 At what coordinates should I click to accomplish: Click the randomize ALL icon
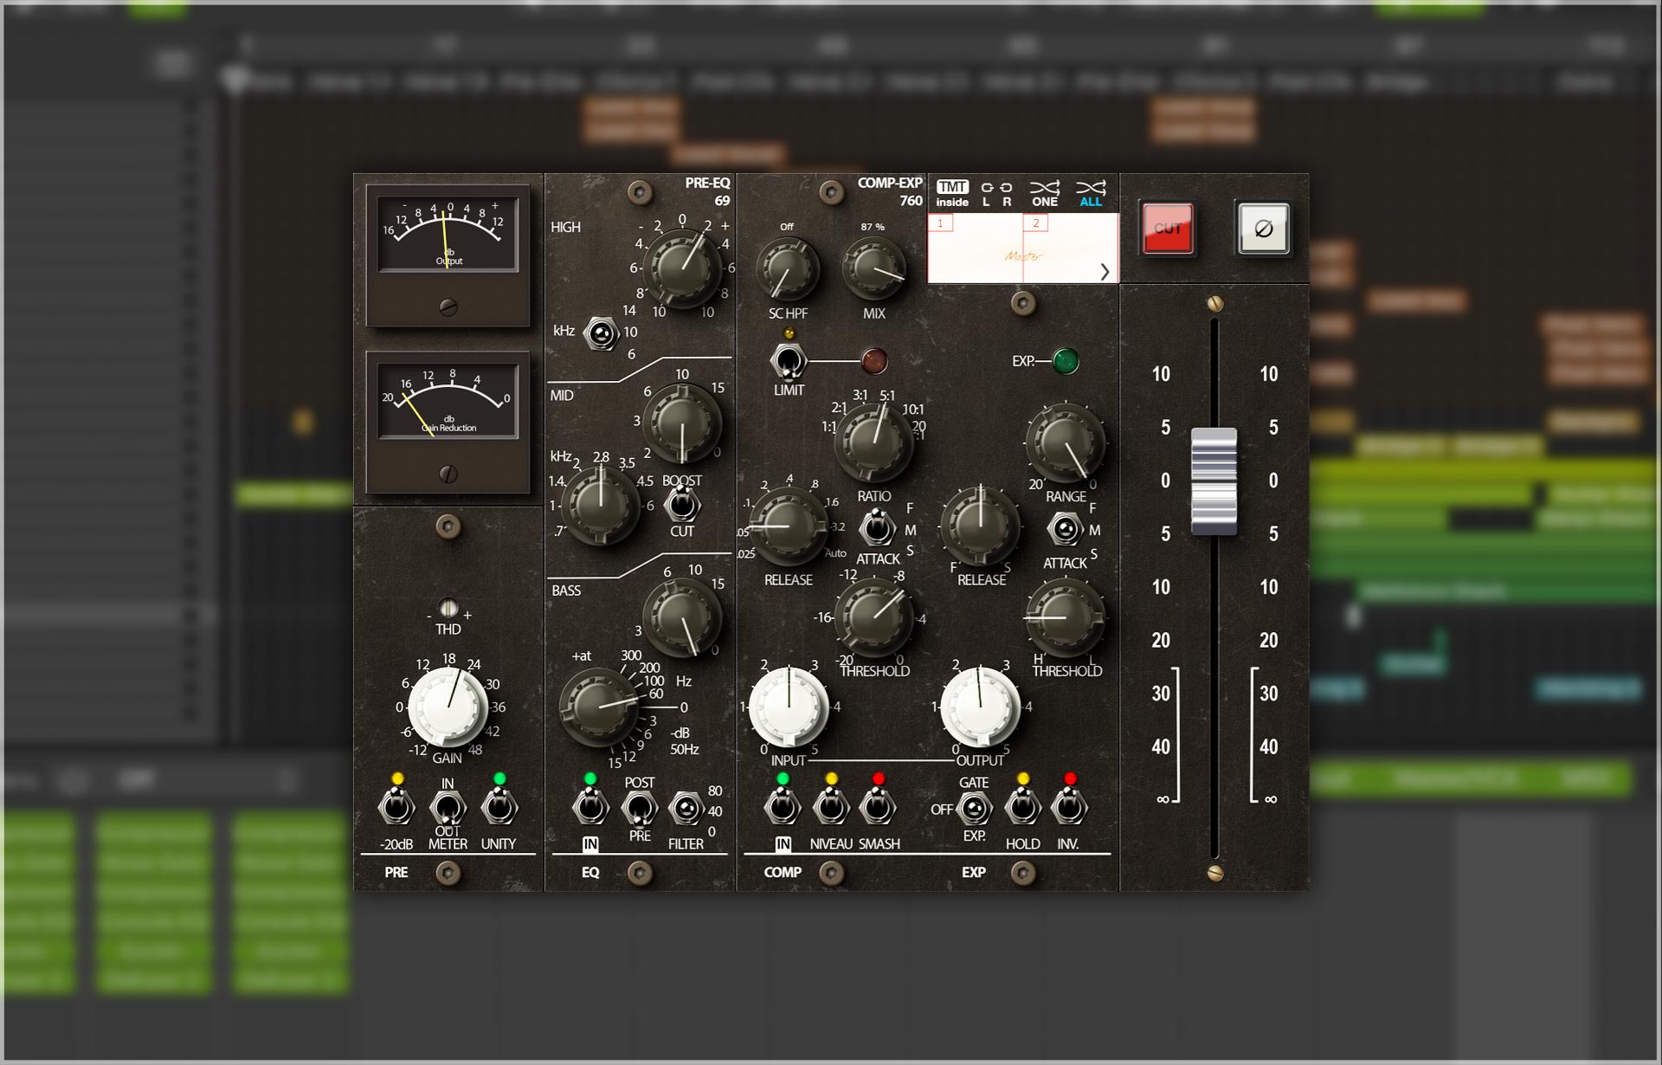click(1091, 193)
